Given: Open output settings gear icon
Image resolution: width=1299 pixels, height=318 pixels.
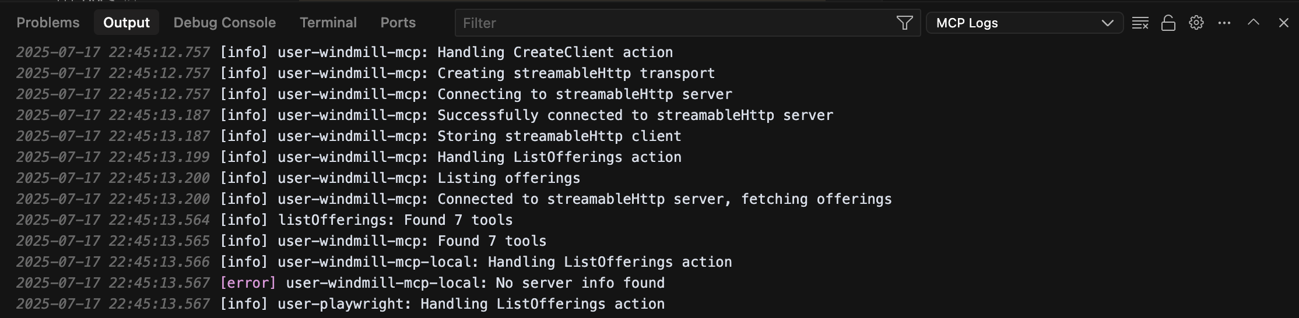Looking at the screenshot, I should pos(1196,23).
